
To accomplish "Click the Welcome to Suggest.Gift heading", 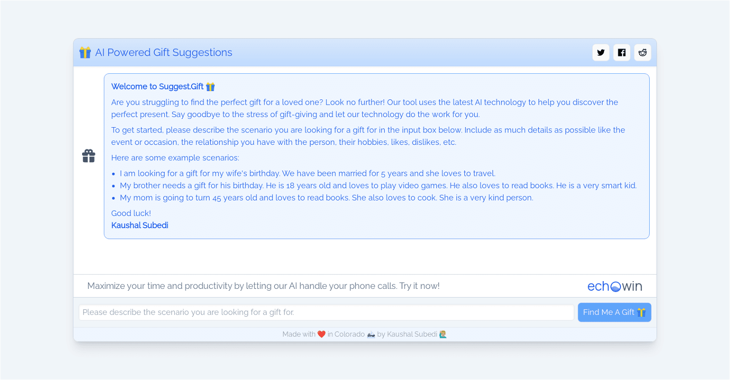I will 157,87.
